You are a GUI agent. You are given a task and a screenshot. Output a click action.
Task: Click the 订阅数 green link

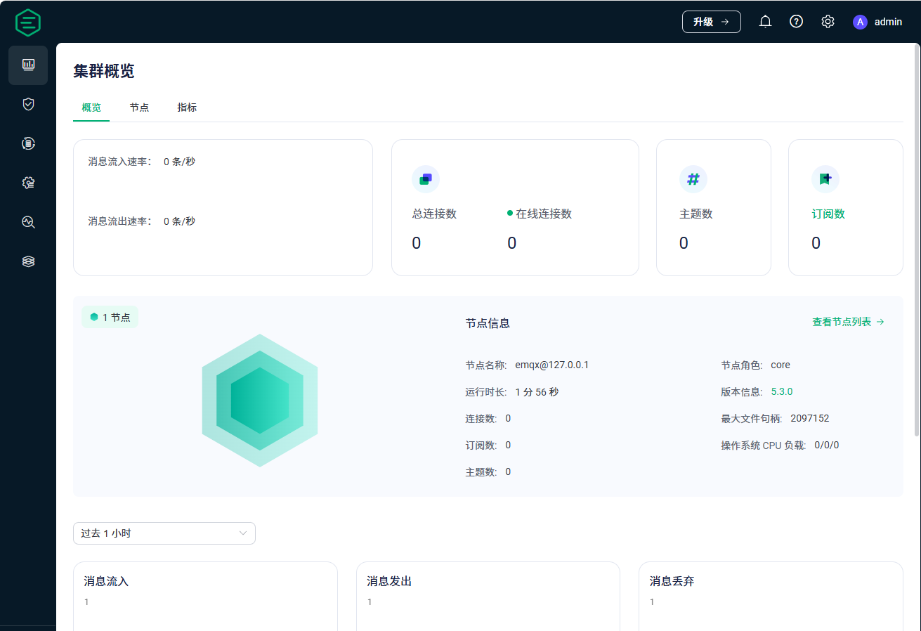pos(828,214)
